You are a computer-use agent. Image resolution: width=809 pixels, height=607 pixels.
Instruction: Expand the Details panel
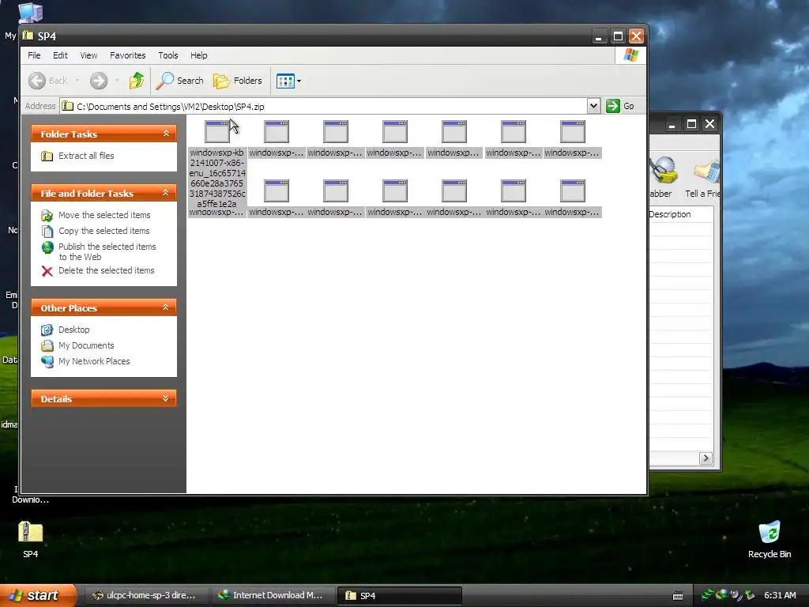point(166,398)
